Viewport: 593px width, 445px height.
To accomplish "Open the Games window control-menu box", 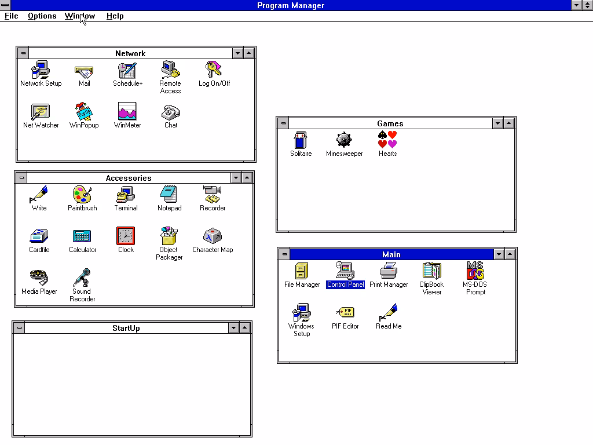I will coord(283,123).
